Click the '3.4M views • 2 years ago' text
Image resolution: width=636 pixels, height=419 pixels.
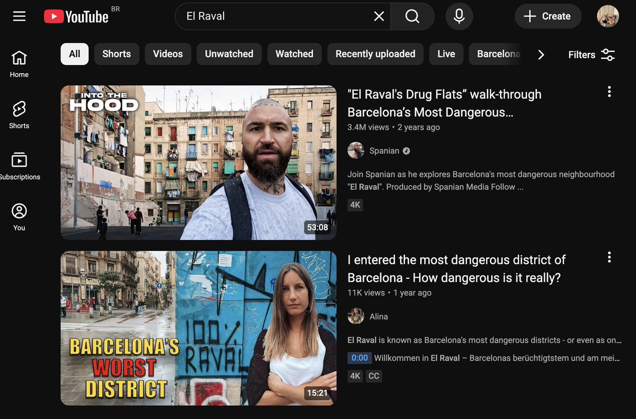coord(394,127)
